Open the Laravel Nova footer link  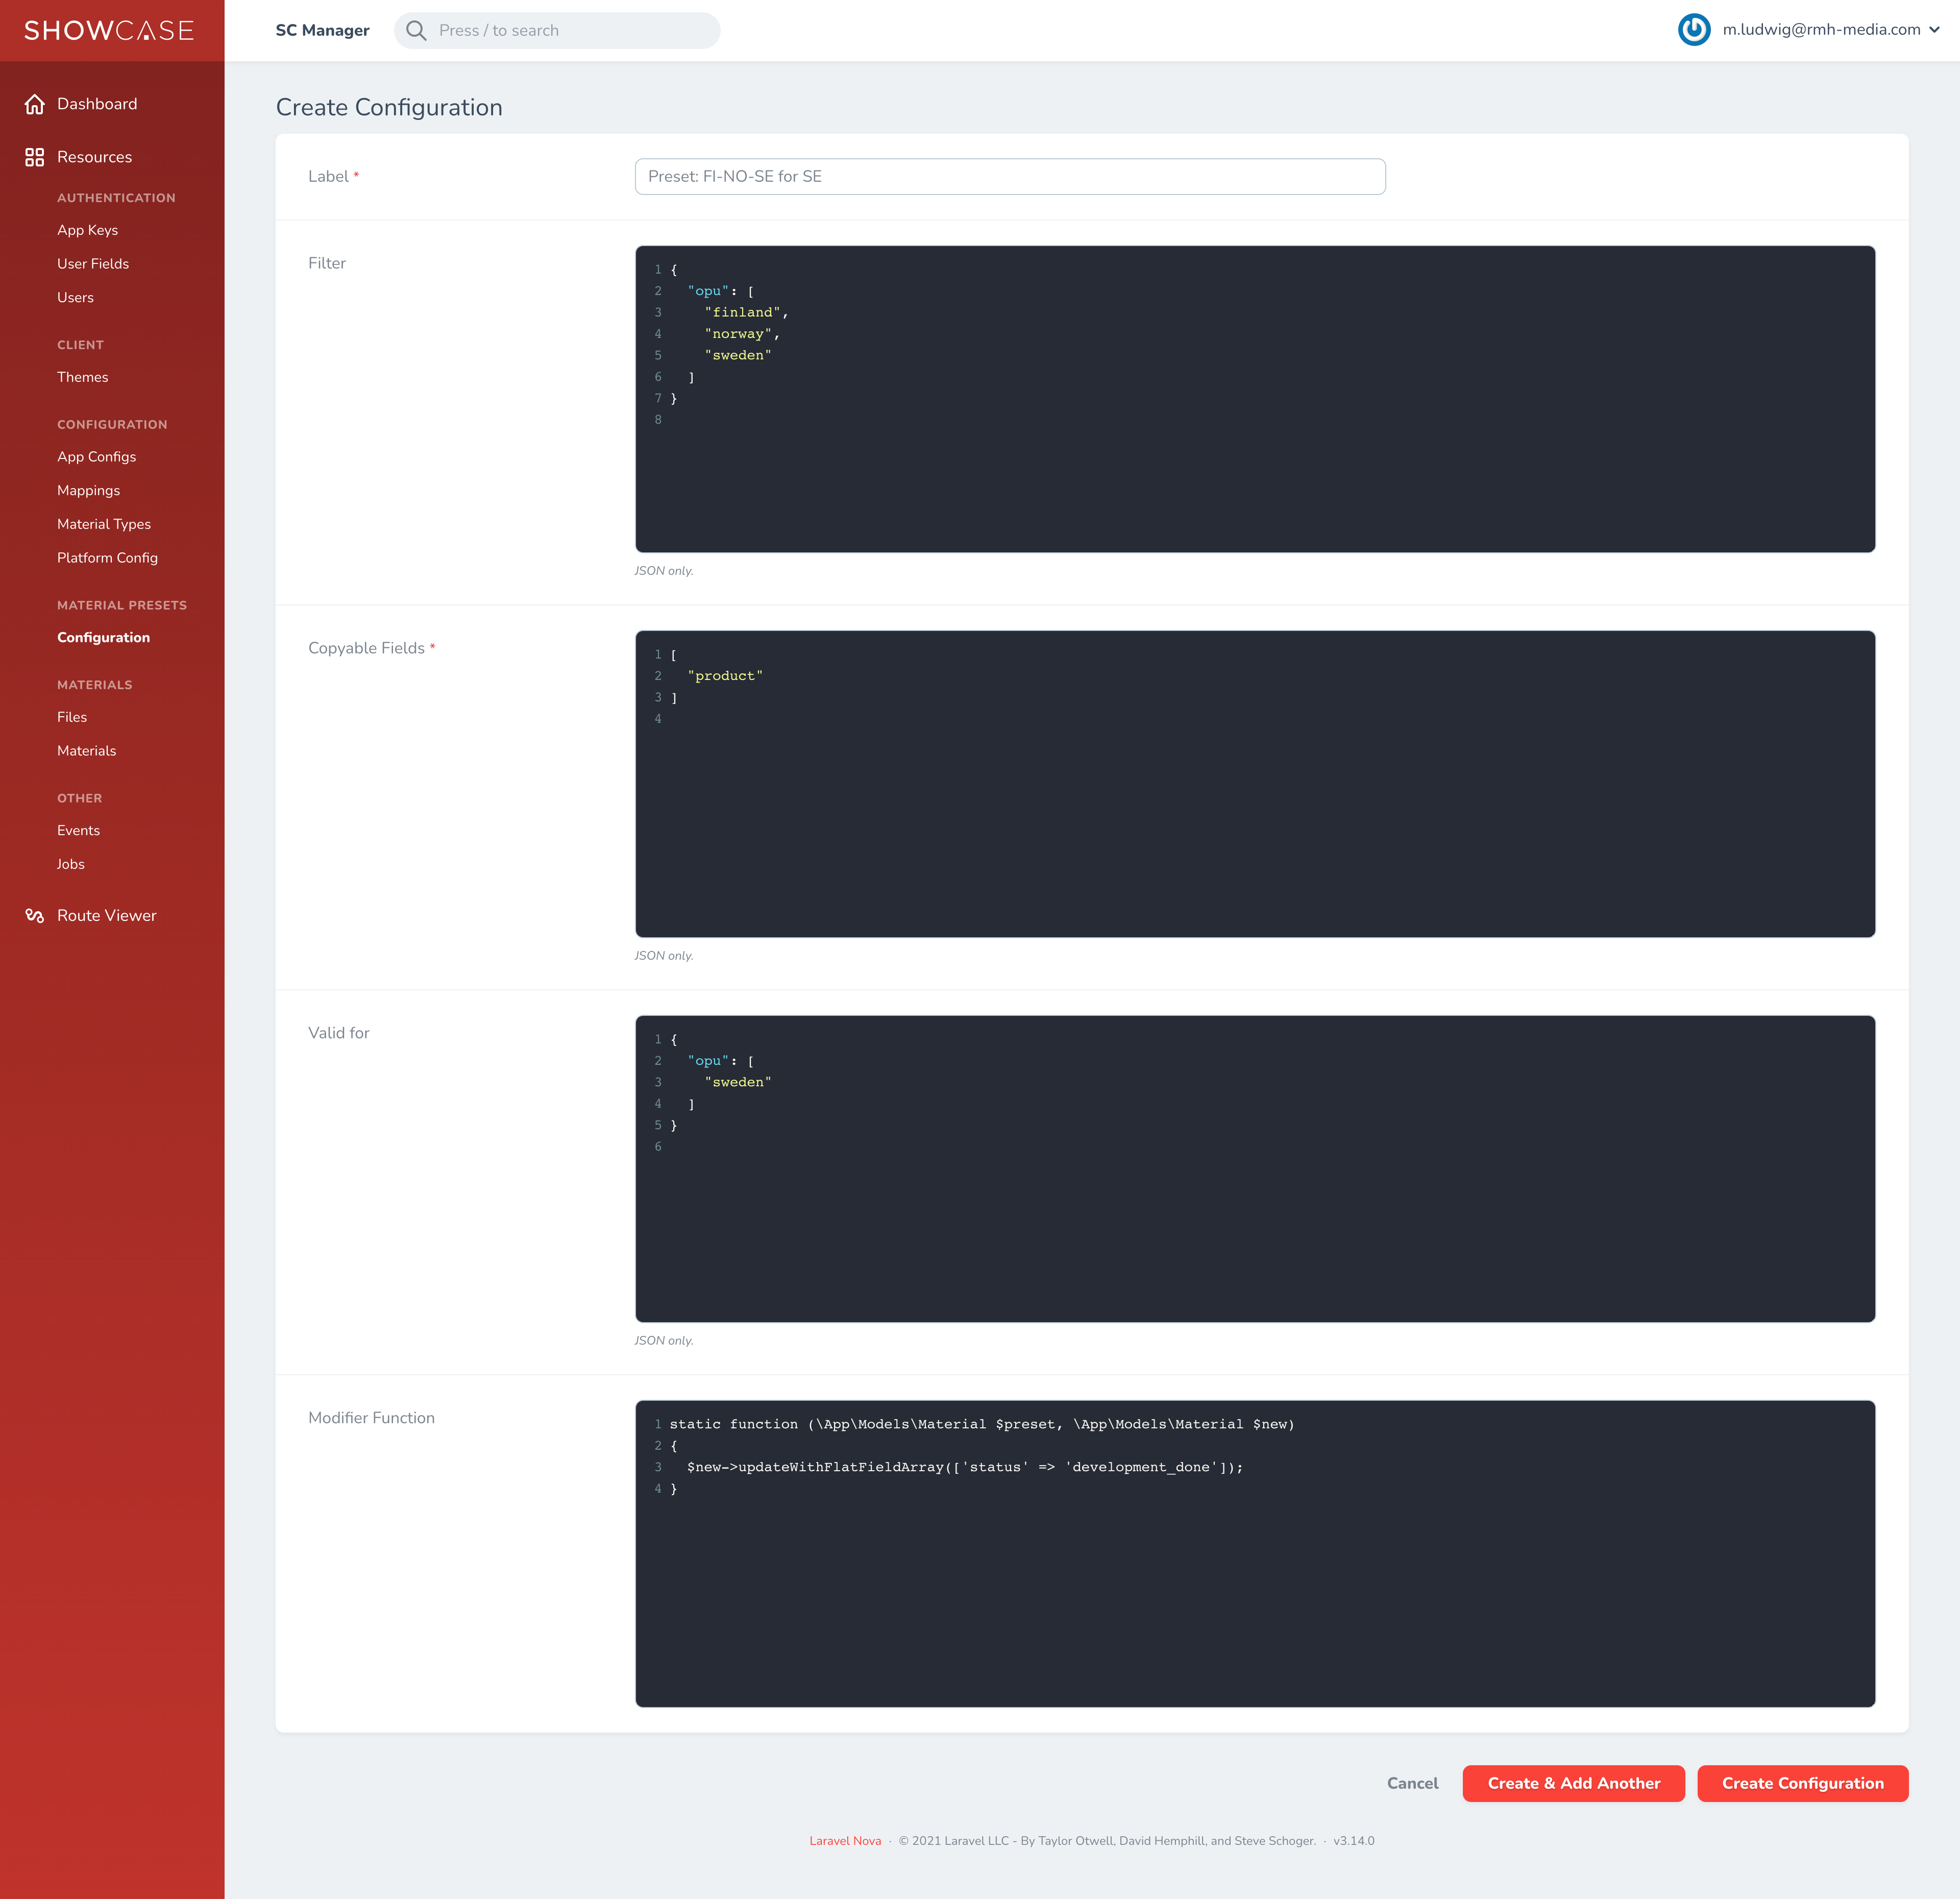[x=845, y=1841]
